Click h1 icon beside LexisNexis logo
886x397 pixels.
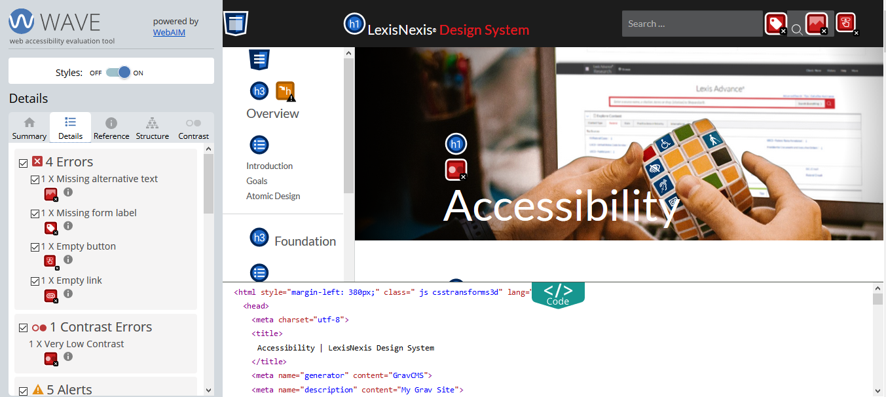coord(354,24)
